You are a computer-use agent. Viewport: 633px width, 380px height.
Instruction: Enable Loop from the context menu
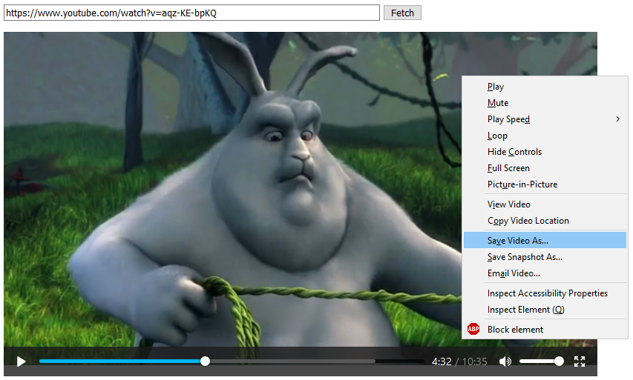coord(545,136)
